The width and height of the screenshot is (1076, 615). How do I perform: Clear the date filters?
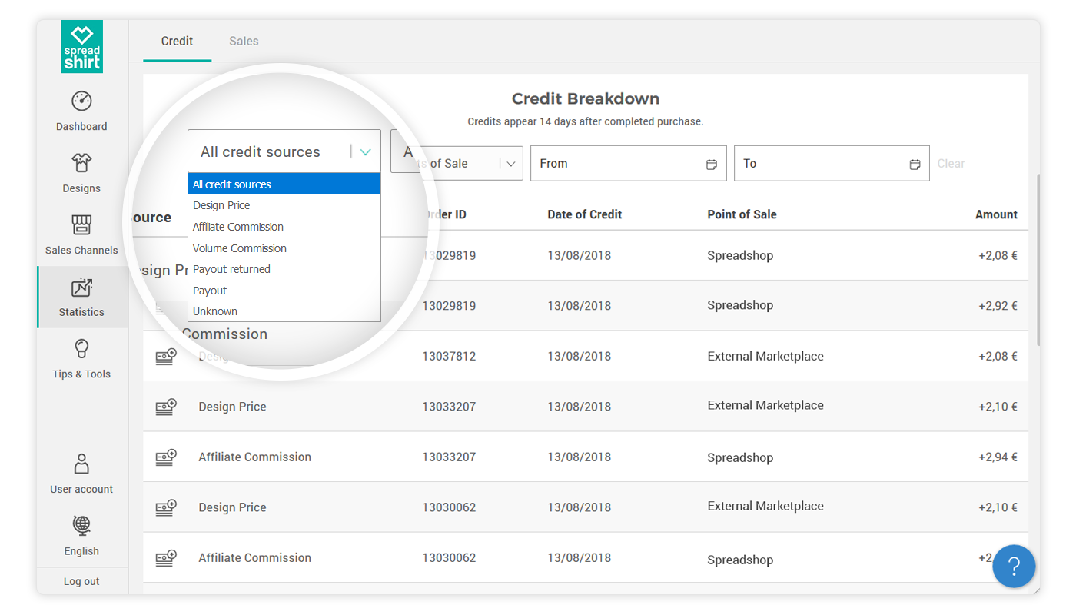(951, 164)
